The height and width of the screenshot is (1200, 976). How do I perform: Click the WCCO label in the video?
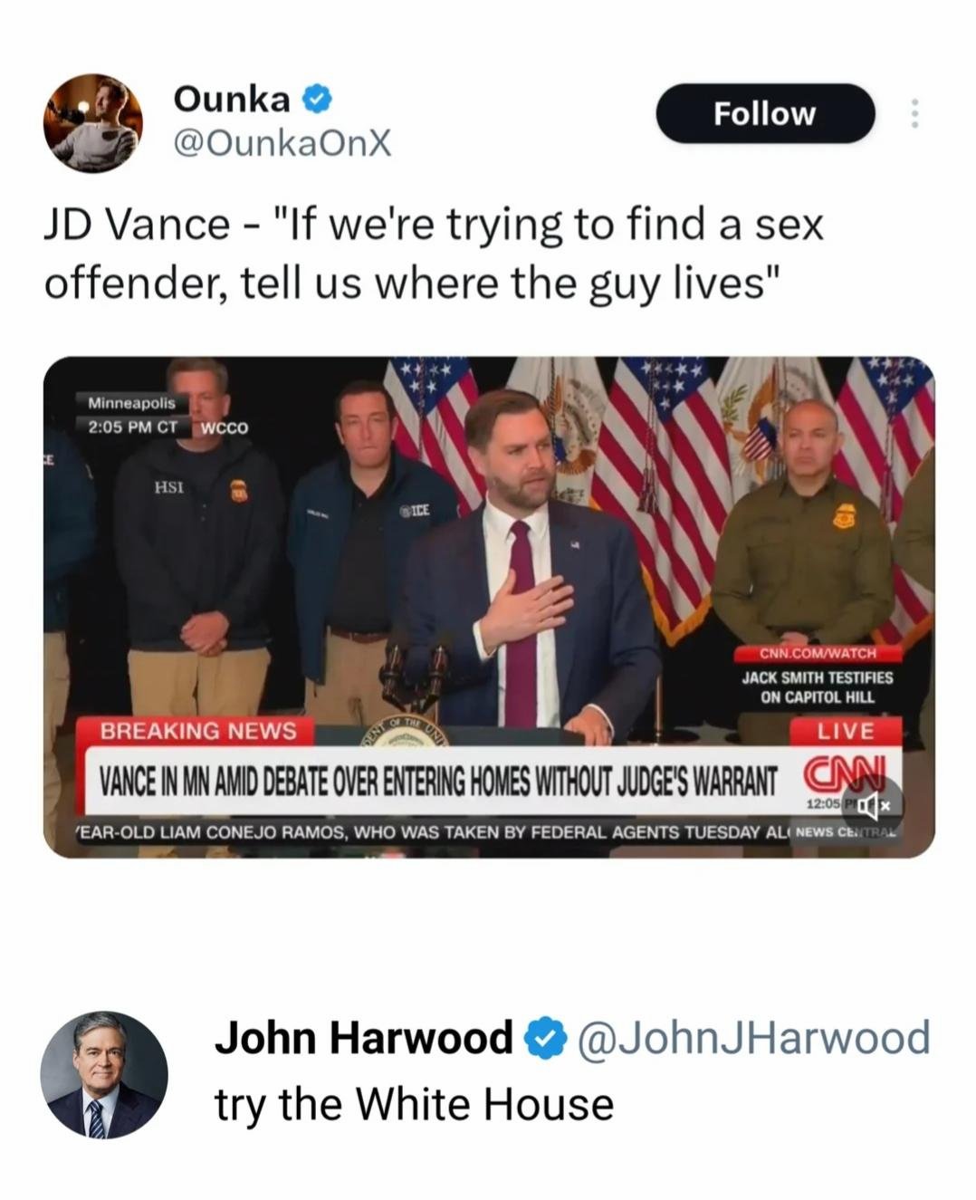[x=223, y=427]
